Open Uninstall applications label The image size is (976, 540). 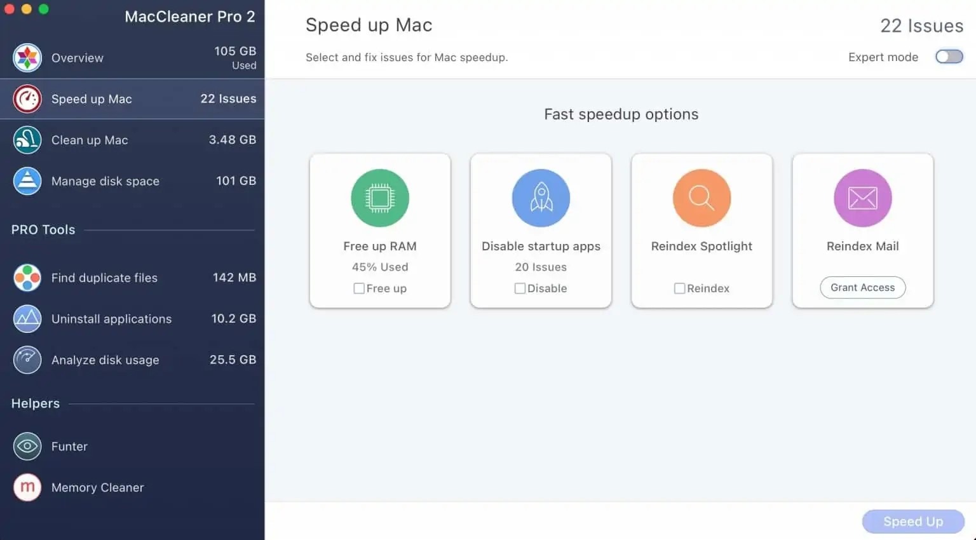point(111,319)
